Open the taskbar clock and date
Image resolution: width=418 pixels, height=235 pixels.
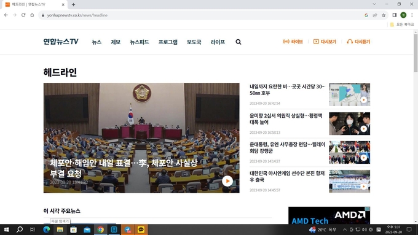(x=394, y=229)
